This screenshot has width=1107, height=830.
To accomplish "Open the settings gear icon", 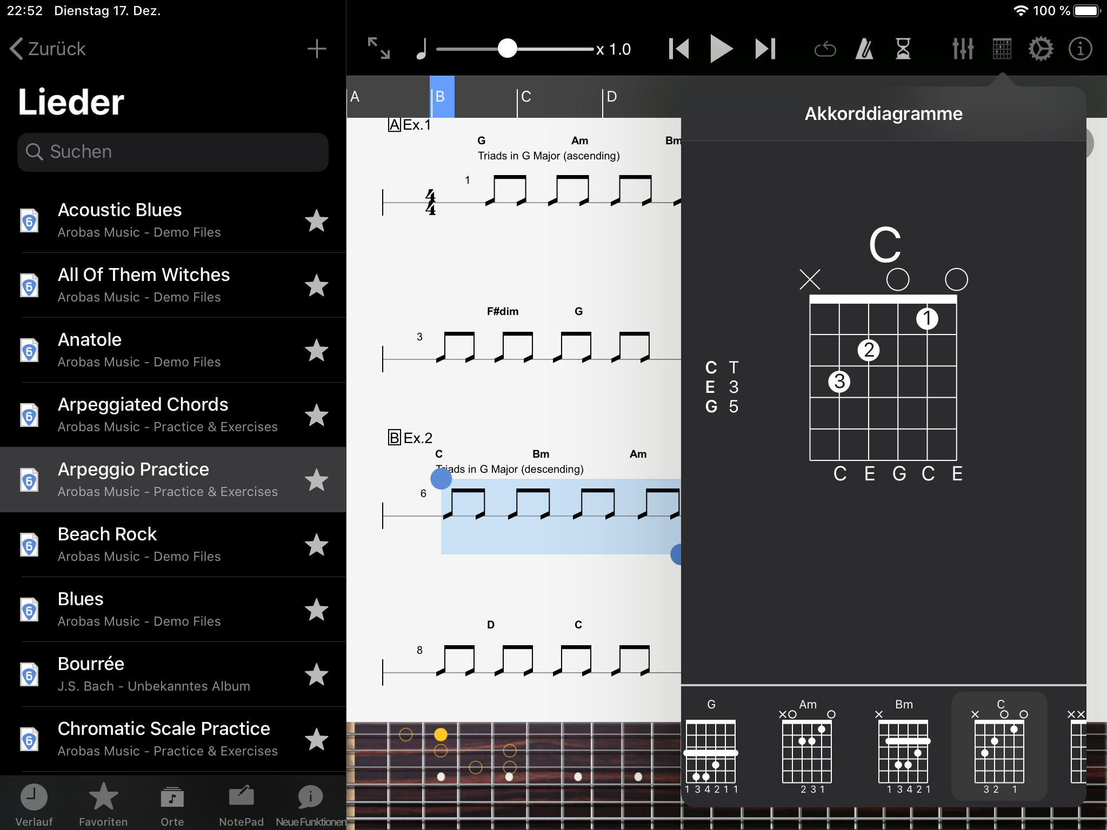I will point(1041,49).
